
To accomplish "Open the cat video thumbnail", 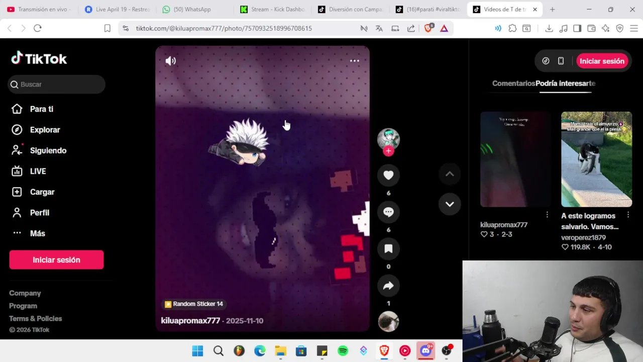I will 596,159.
